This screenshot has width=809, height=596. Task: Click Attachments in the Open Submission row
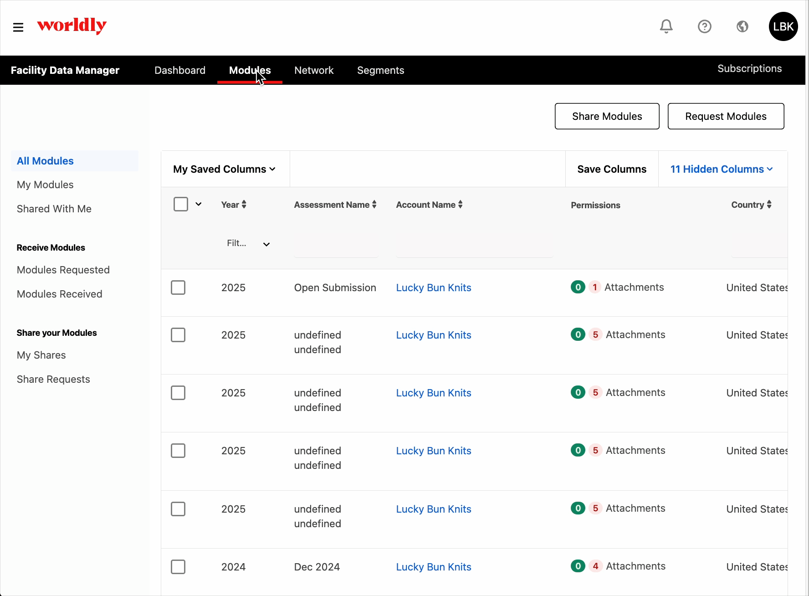click(634, 287)
